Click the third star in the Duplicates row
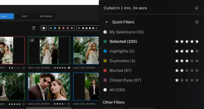This screenshot has width=204, height=109. click(x=187, y=61)
